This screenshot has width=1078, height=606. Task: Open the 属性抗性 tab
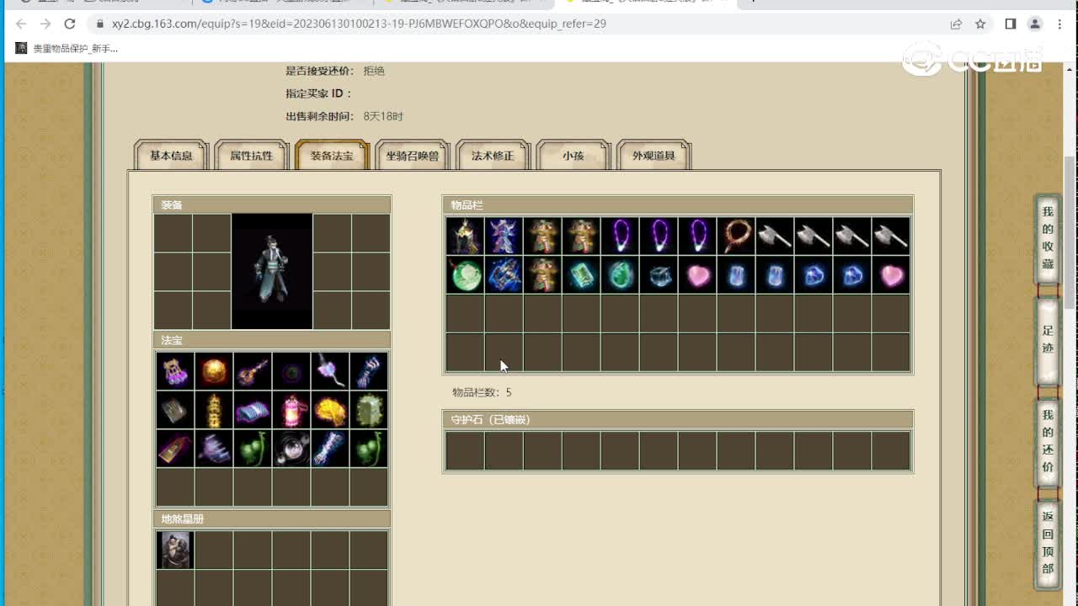coord(251,156)
